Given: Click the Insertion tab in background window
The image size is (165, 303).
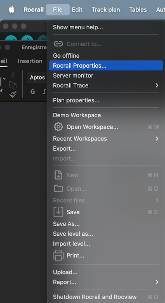Looking at the screenshot, I should [x=30, y=61].
